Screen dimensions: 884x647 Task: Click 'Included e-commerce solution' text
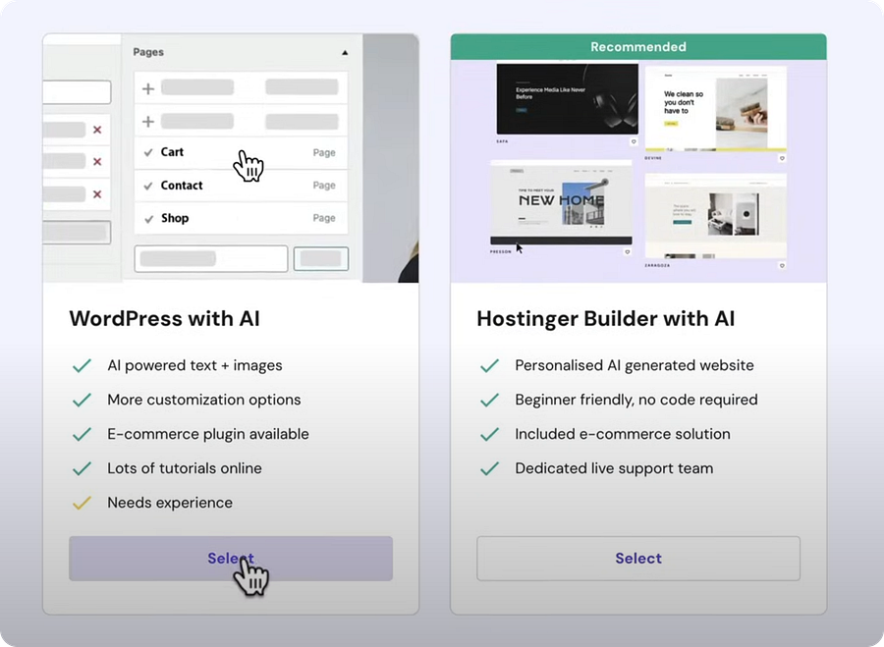tap(623, 434)
